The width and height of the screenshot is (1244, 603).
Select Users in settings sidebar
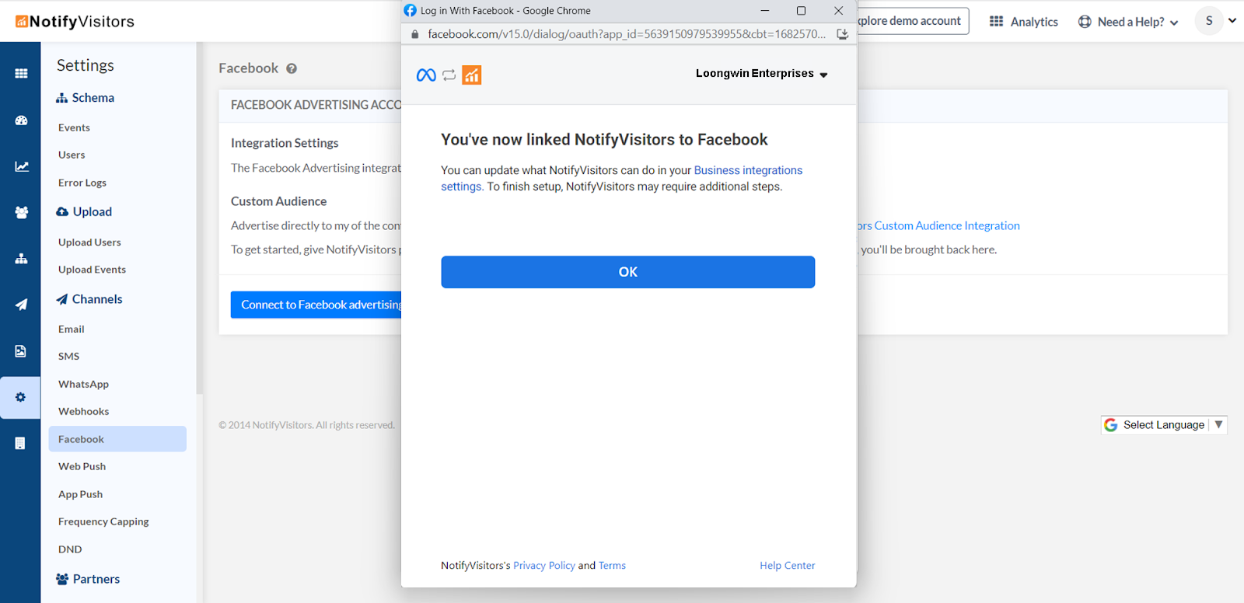point(72,155)
